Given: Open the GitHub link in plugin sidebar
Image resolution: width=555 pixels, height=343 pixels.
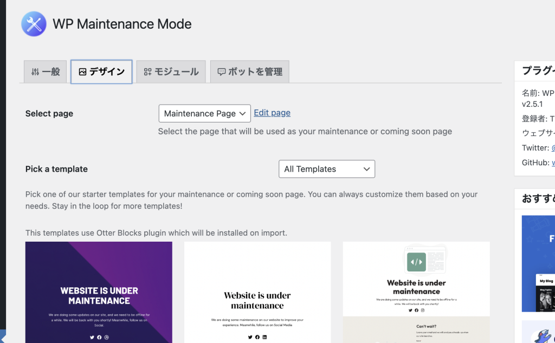Looking at the screenshot, I should pos(553,163).
